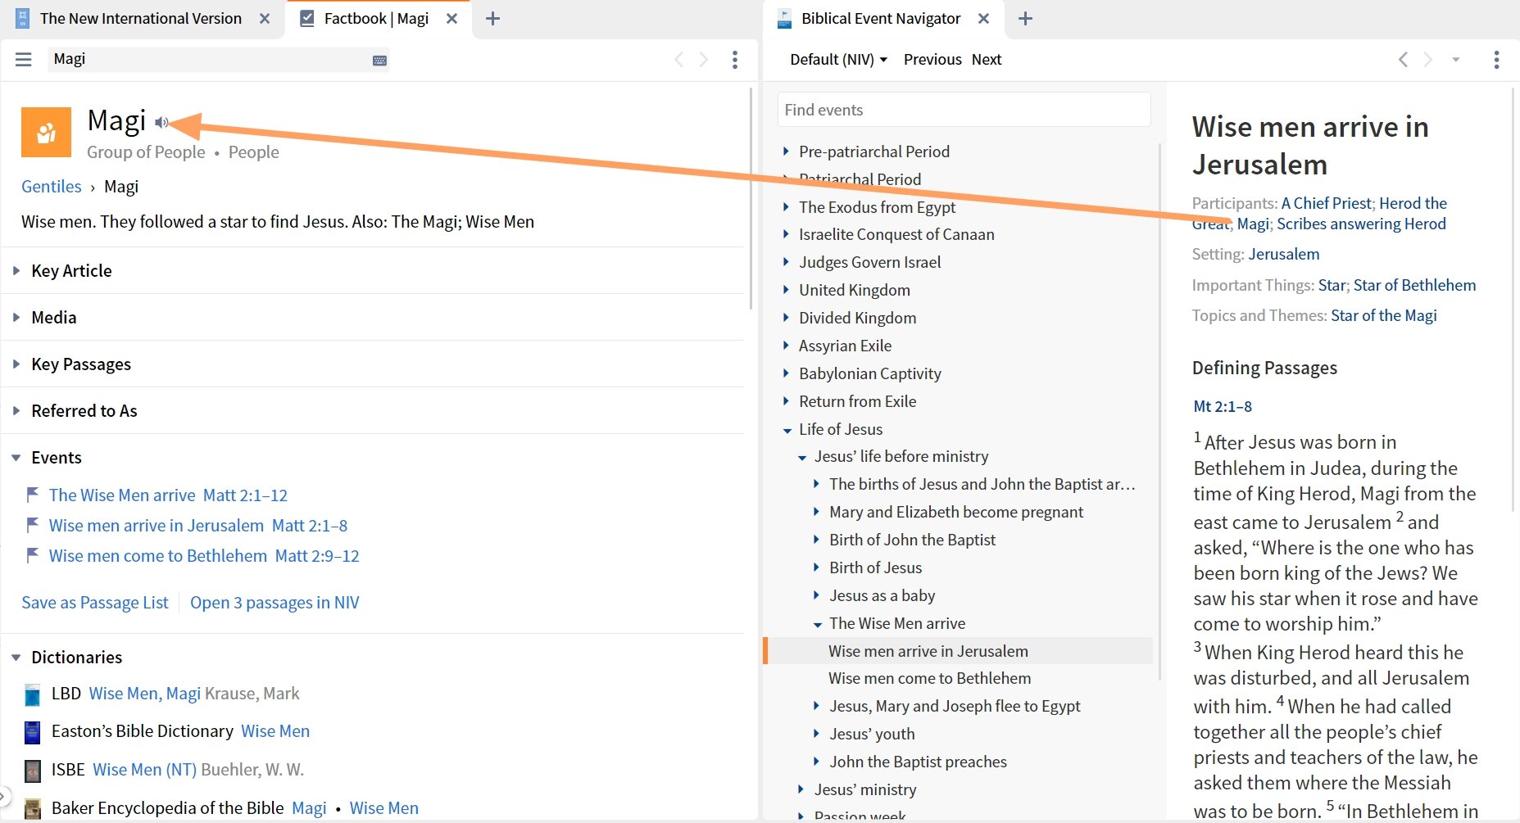Click inside the Find events search box

click(963, 109)
